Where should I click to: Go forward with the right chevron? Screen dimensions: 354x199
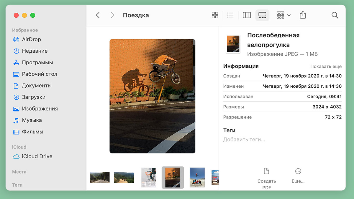point(112,15)
